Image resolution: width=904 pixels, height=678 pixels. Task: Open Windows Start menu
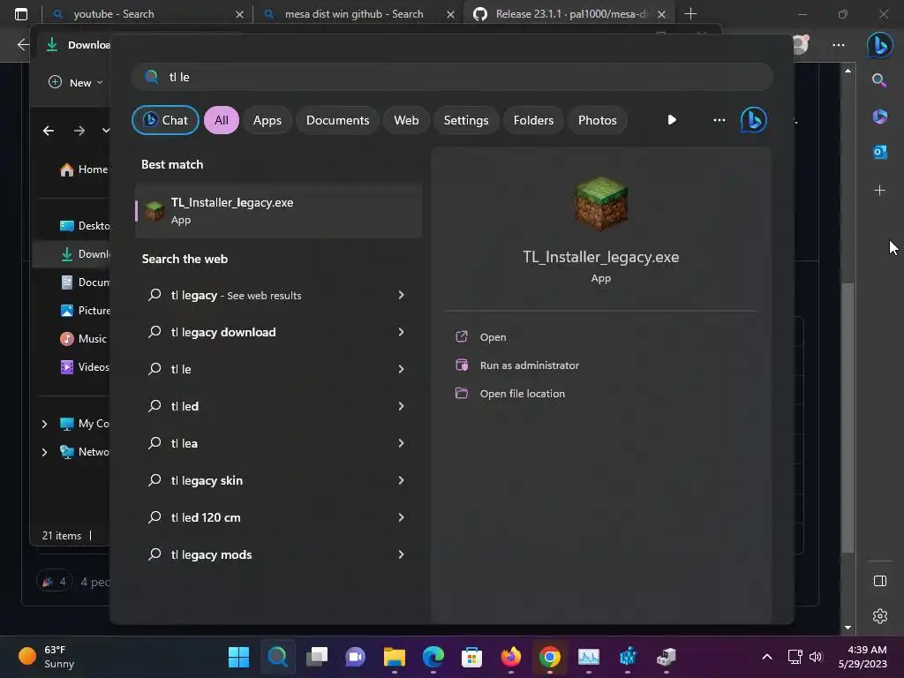point(238,657)
